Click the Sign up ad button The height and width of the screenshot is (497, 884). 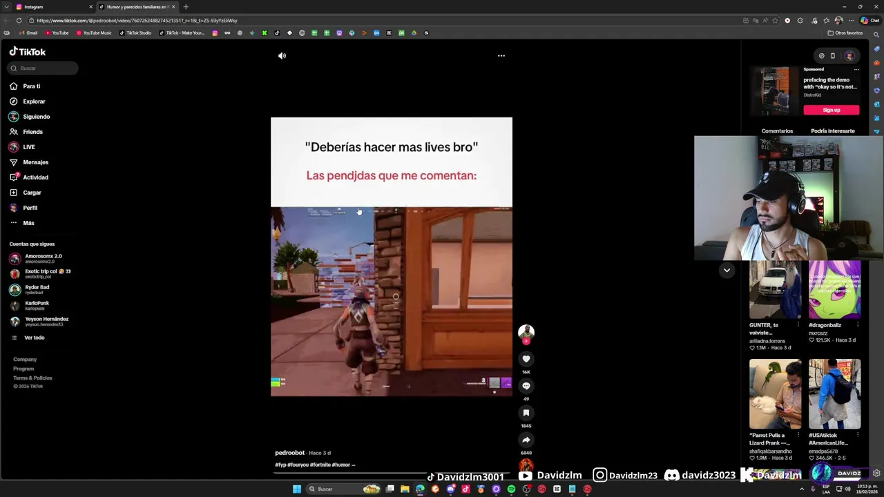click(832, 110)
